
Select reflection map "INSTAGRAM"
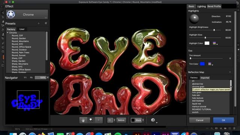pos(198,101)
